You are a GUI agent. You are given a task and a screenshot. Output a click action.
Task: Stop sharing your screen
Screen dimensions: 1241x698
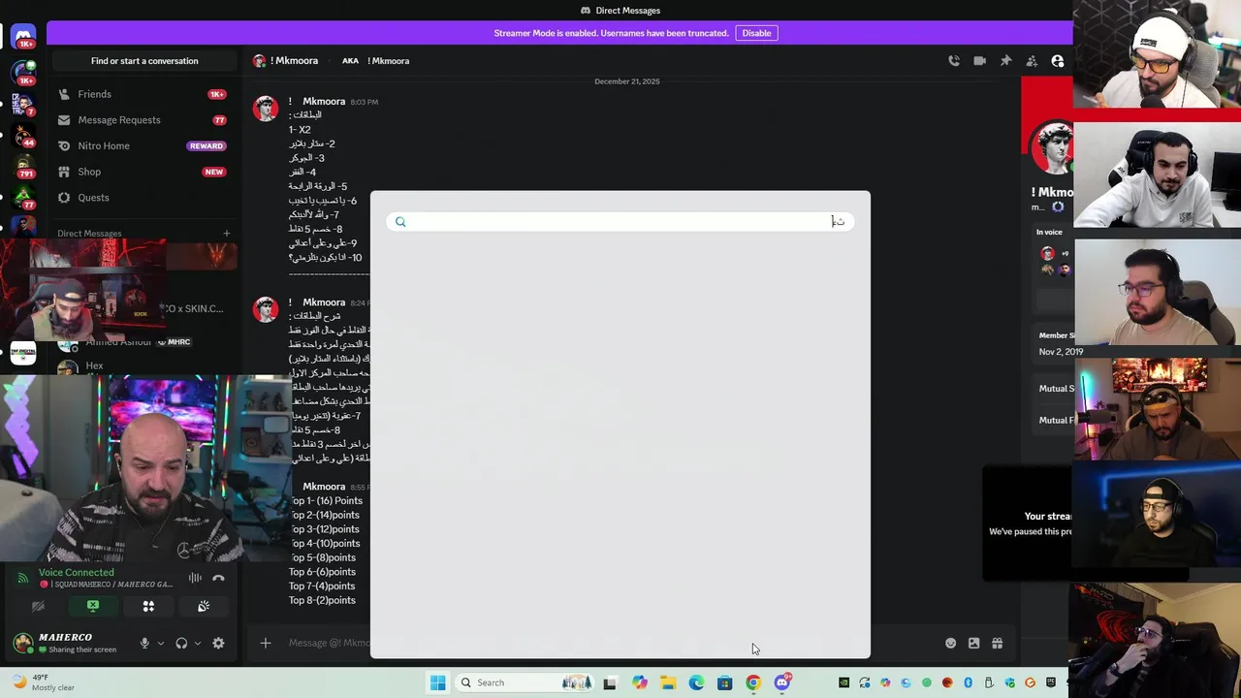tap(93, 606)
